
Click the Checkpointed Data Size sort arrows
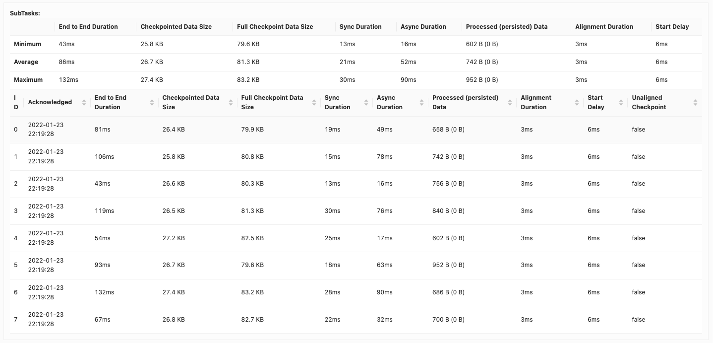click(x=231, y=102)
